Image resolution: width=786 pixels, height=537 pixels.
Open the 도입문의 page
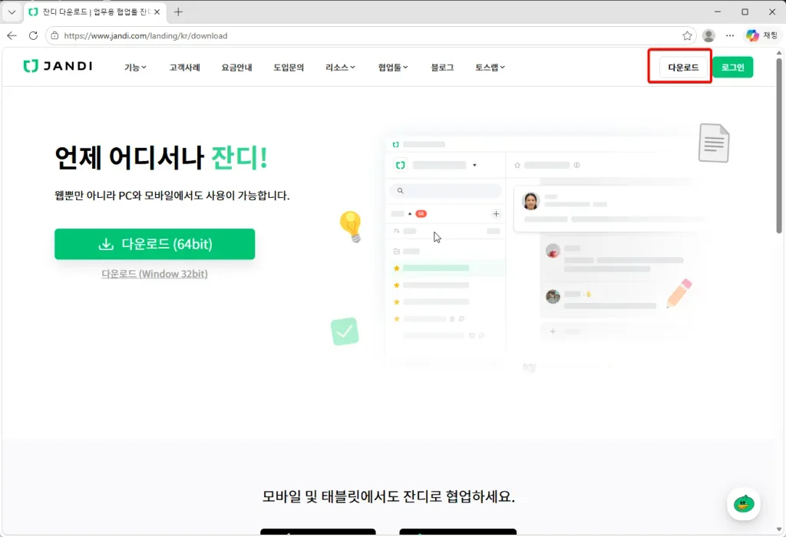(289, 68)
